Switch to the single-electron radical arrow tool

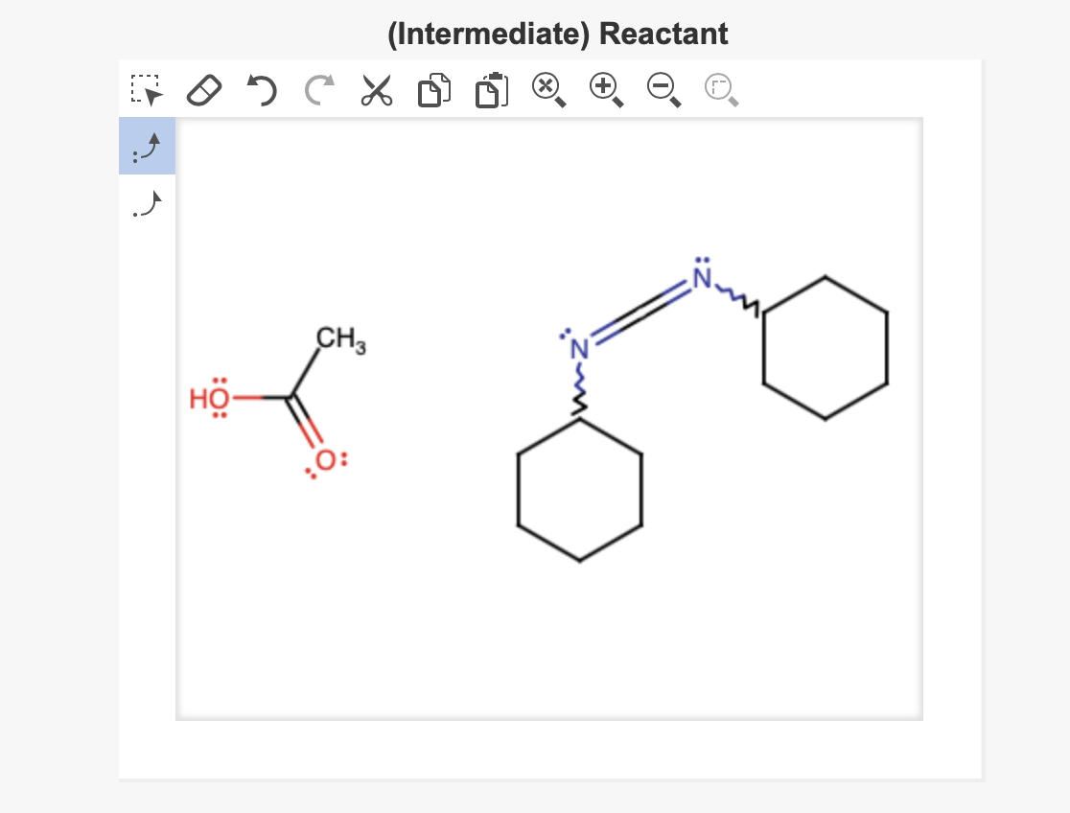(x=146, y=203)
